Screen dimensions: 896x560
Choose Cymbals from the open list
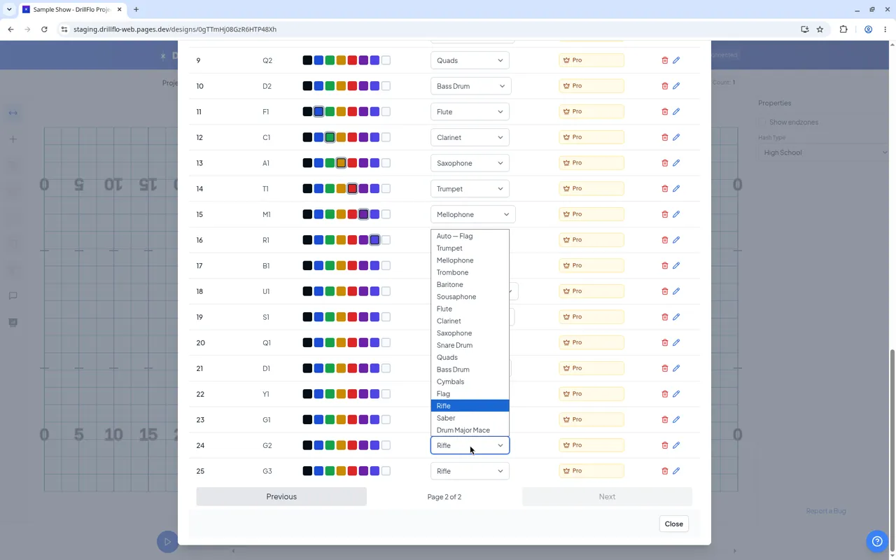coord(470,381)
